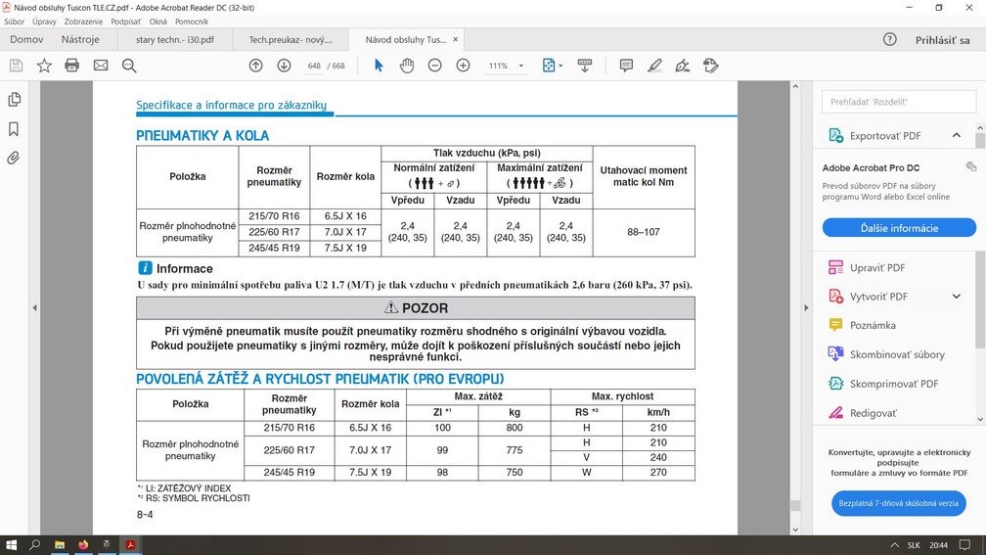Go to previous page with up arrow

pyautogui.click(x=255, y=66)
